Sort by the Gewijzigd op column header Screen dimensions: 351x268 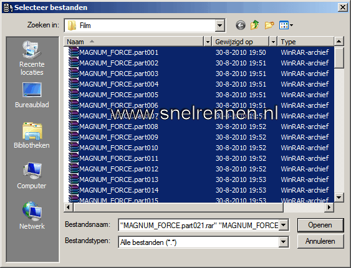(x=241, y=42)
